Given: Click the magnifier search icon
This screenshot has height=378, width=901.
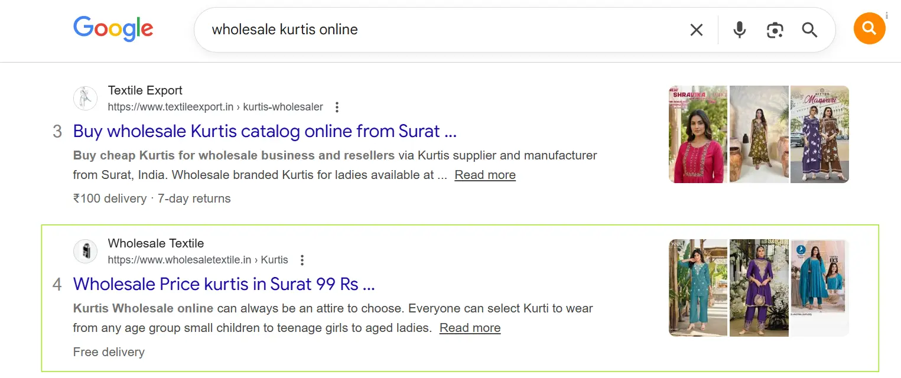Looking at the screenshot, I should pyautogui.click(x=809, y=30).
